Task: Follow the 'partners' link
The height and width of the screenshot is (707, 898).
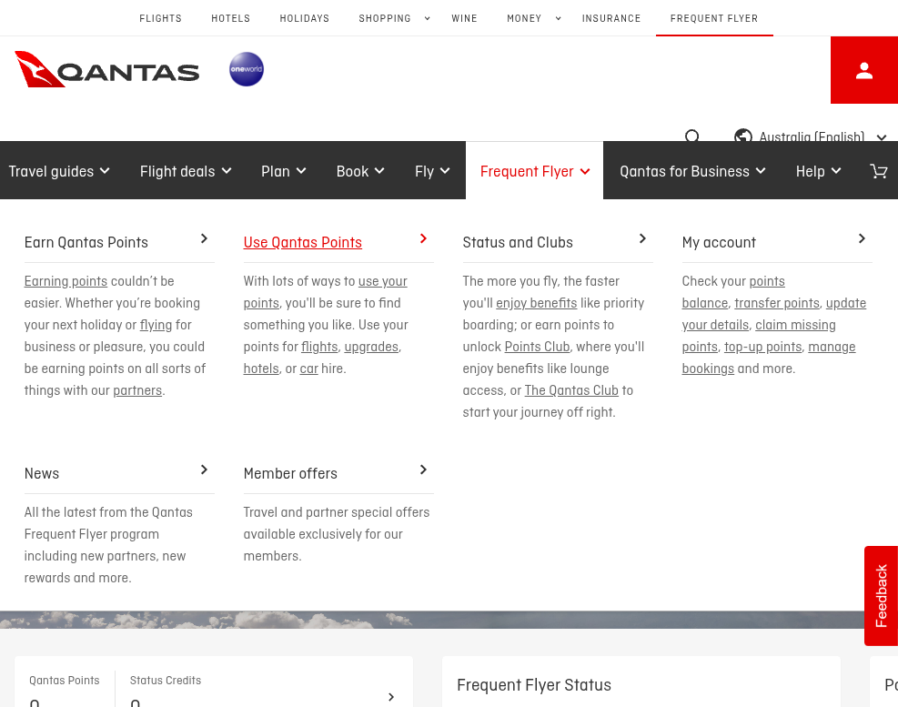Action: (x=137, y=390)
